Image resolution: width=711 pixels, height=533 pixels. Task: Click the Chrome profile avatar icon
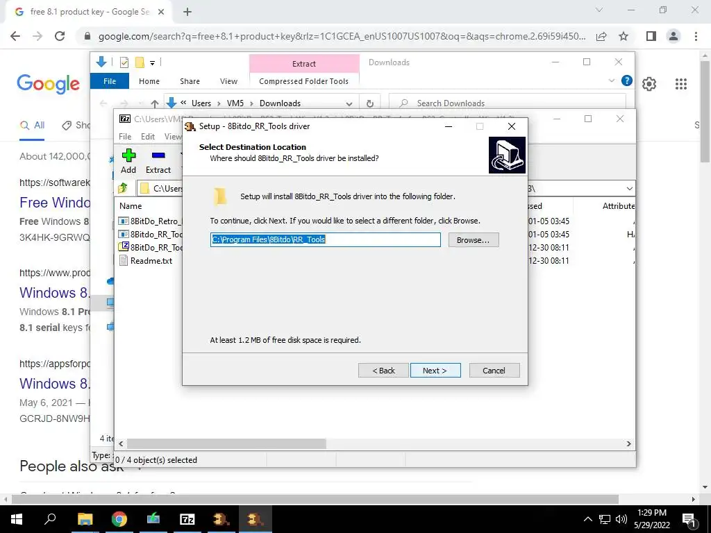tap(674, 36)
